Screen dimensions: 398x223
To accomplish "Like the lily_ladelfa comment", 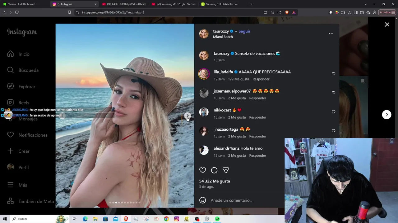I will (x=334, y=74).
